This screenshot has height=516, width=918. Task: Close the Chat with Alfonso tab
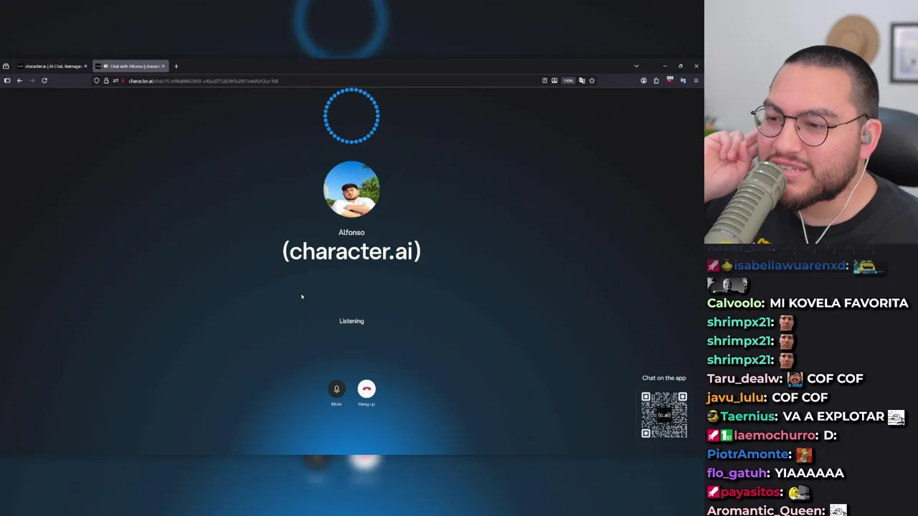[163, 66]
